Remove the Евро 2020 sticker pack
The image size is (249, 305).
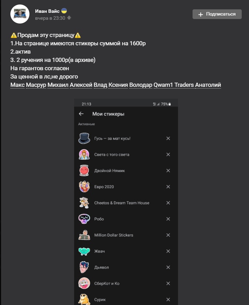[x=168, y=187]
